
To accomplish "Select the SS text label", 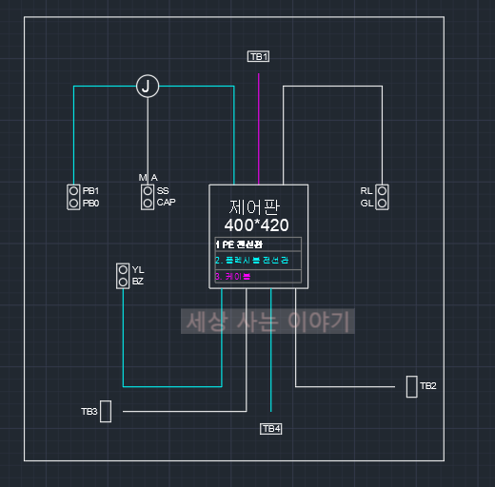I will [163, 191].
